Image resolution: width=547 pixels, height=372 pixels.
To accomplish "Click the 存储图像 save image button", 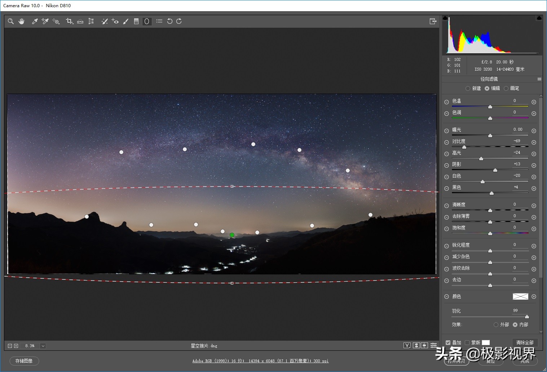I will coord(24,361).
